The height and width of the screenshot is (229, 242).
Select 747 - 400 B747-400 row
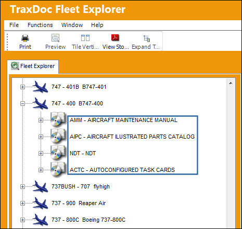coord(77,103)
